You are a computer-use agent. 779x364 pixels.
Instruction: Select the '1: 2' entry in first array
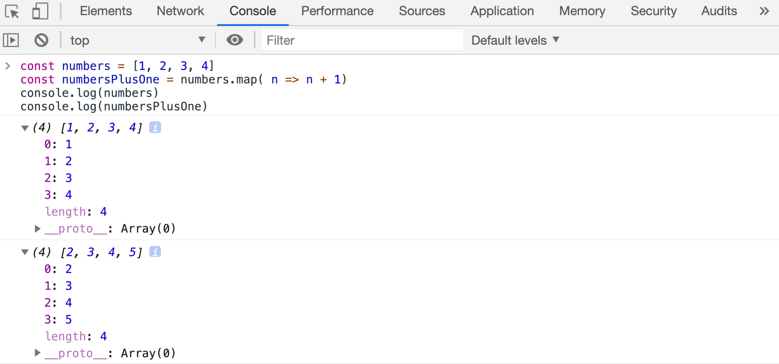[58, 161]
